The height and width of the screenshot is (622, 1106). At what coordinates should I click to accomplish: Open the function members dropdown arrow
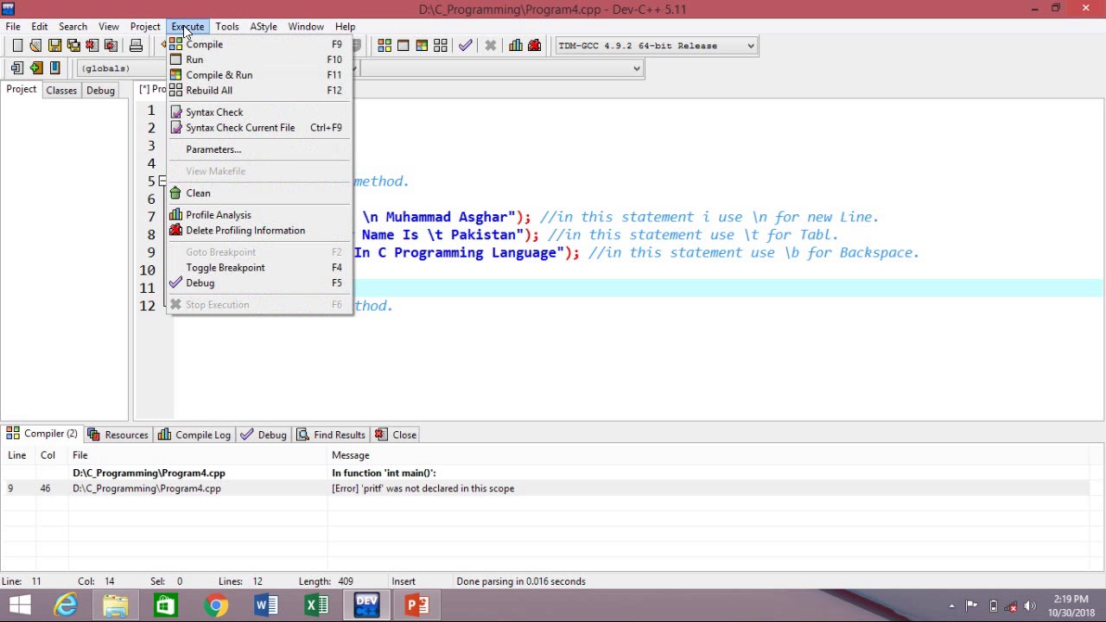tap(637, 68)
